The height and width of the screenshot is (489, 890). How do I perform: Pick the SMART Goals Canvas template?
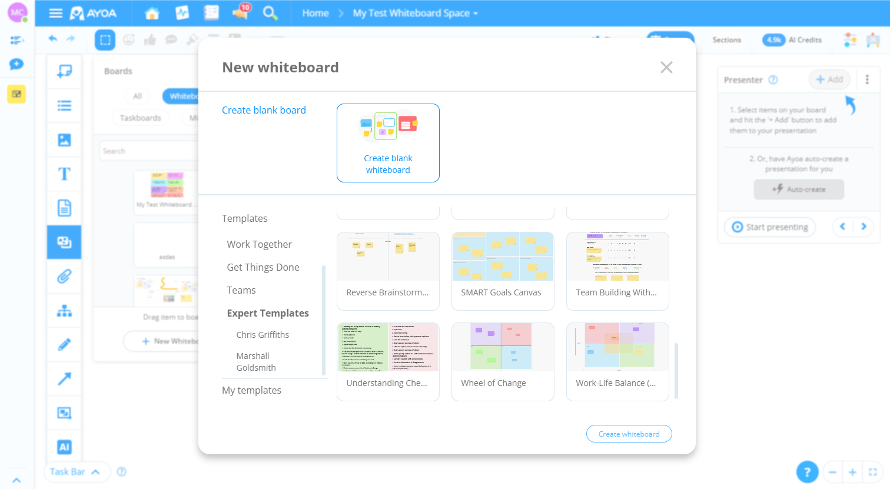click(x=503, y=271)
